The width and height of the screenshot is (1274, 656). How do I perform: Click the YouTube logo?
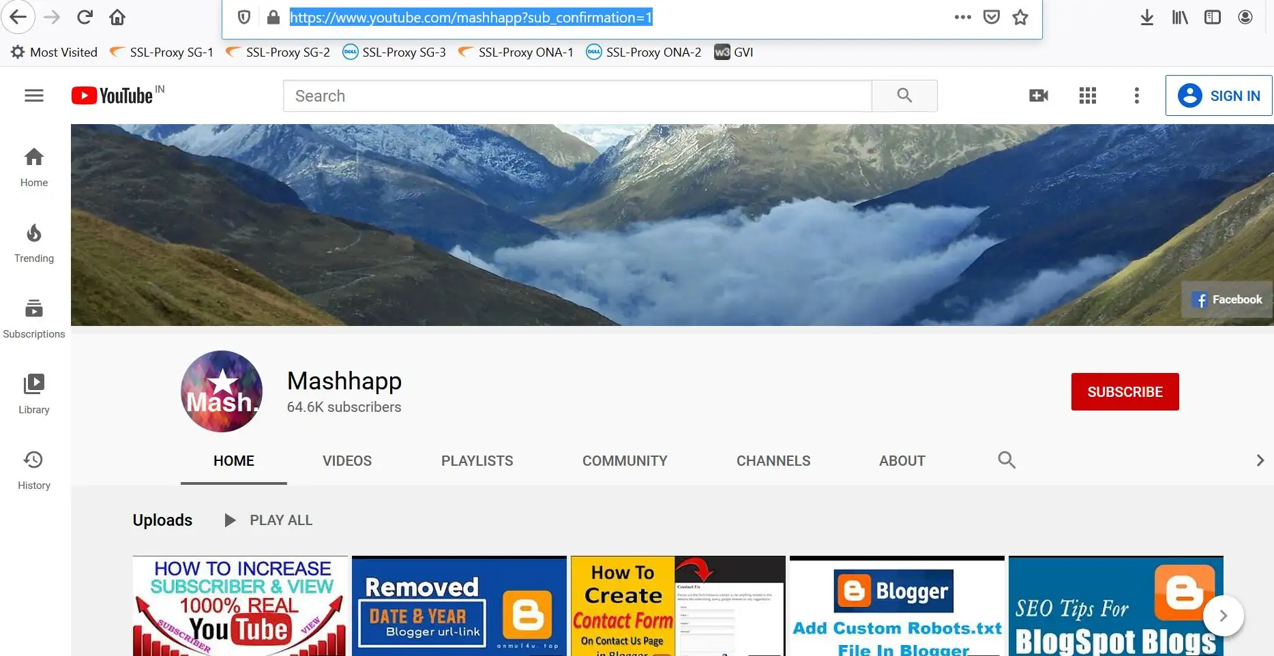(x=113, y=95)
